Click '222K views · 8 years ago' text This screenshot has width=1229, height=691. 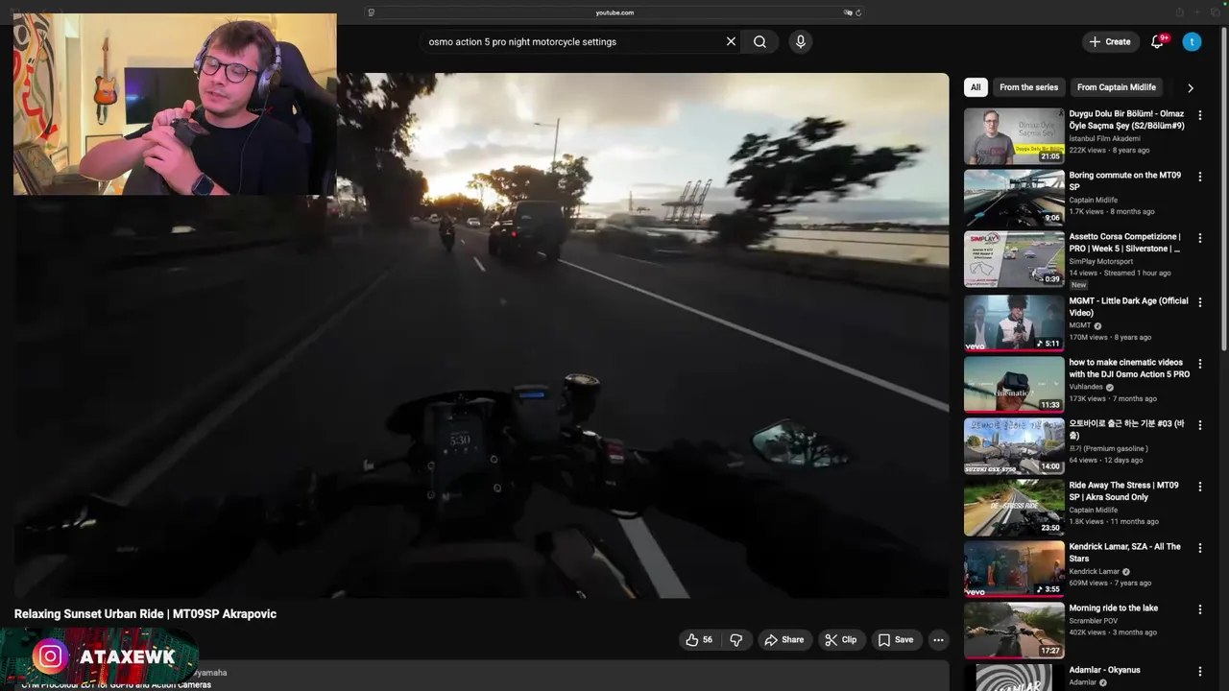point(1109,151)
